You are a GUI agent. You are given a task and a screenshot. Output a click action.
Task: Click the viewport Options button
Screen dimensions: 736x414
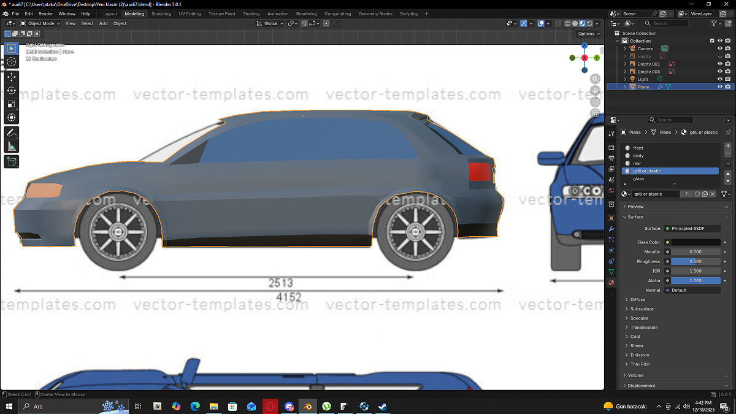pyautogui.click(x=588, y=34)
